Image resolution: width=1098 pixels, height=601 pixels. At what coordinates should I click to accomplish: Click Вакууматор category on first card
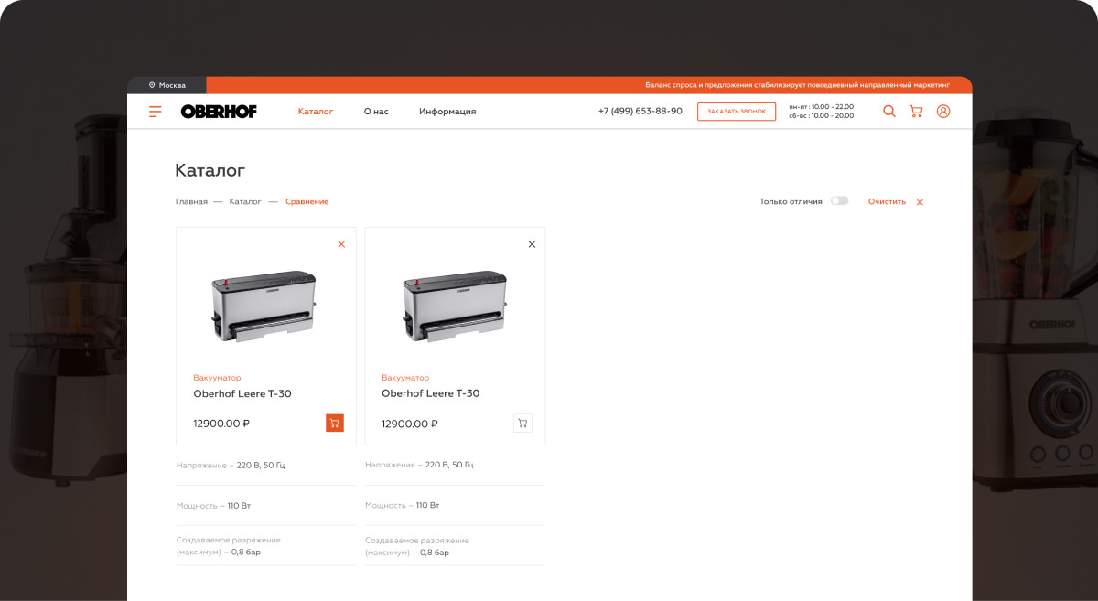(x=217, y=378)
